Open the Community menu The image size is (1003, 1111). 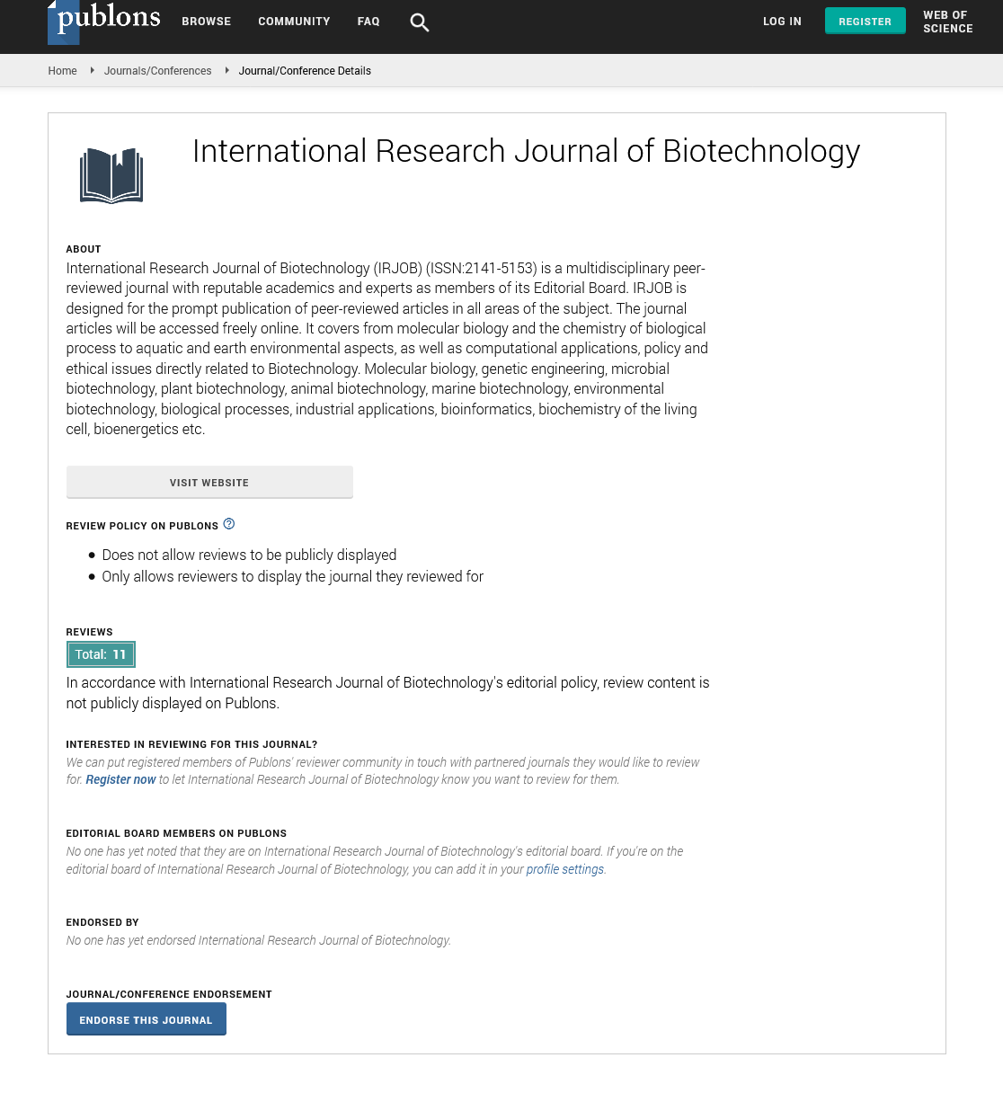[294, 22]
